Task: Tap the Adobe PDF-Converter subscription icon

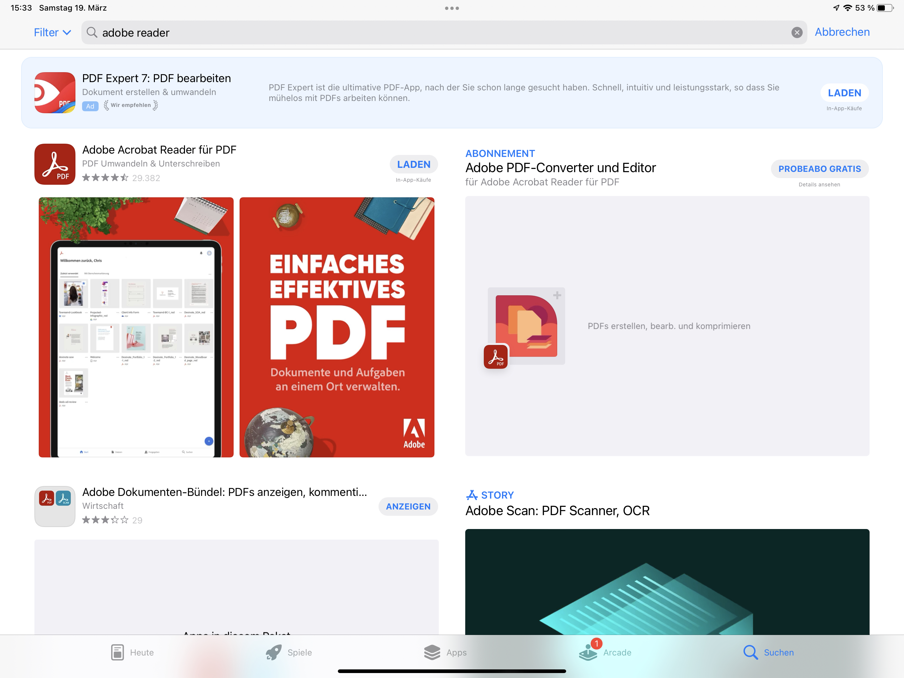Action: tap(526, 326)
